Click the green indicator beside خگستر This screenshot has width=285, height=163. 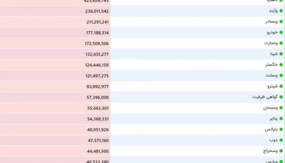(x=281, y=65)
